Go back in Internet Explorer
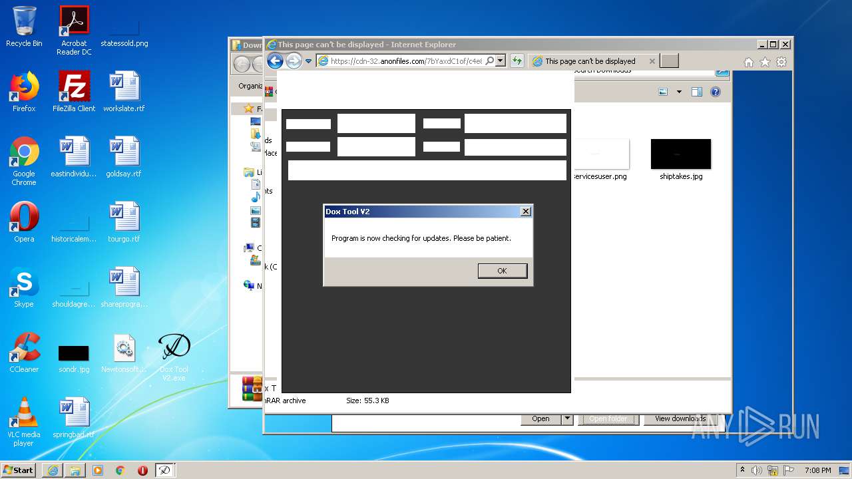This screenshot has height=479, width=852. coord(275,61)
